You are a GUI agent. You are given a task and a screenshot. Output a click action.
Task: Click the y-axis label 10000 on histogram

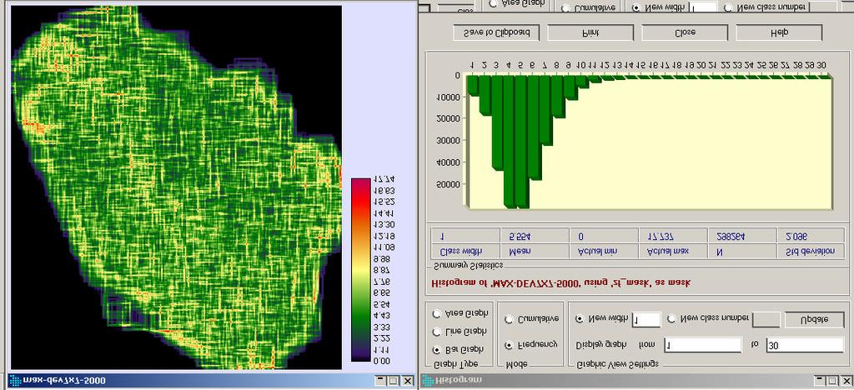click(x=448, y=97)
